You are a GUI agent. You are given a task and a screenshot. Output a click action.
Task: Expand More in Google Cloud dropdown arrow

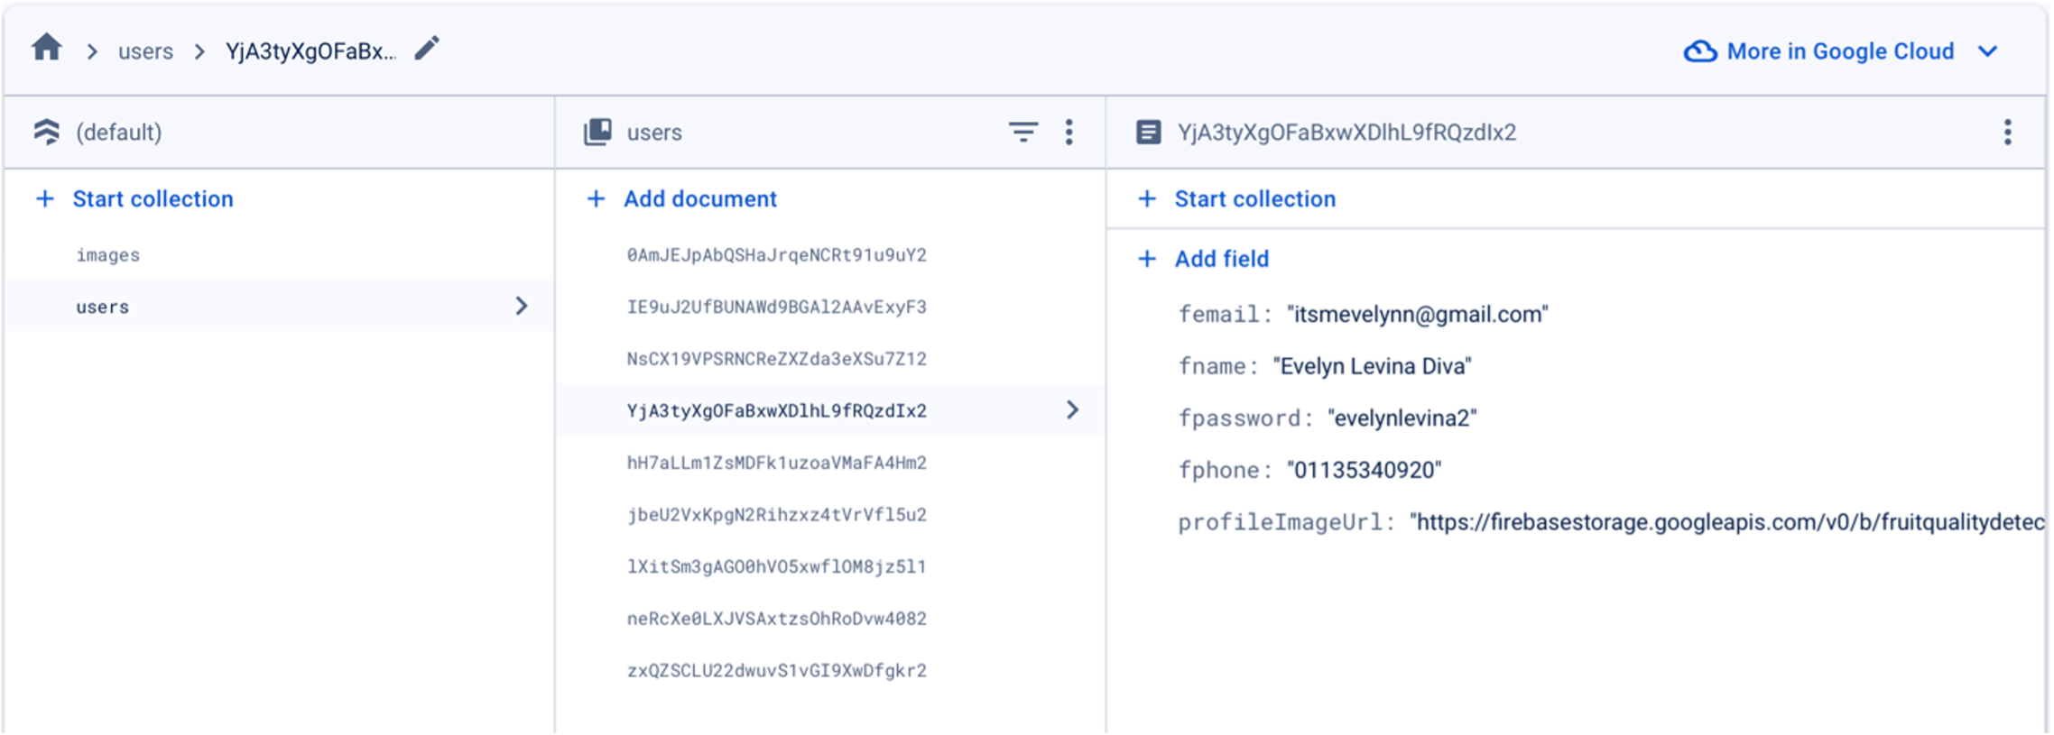point(1987,51)
